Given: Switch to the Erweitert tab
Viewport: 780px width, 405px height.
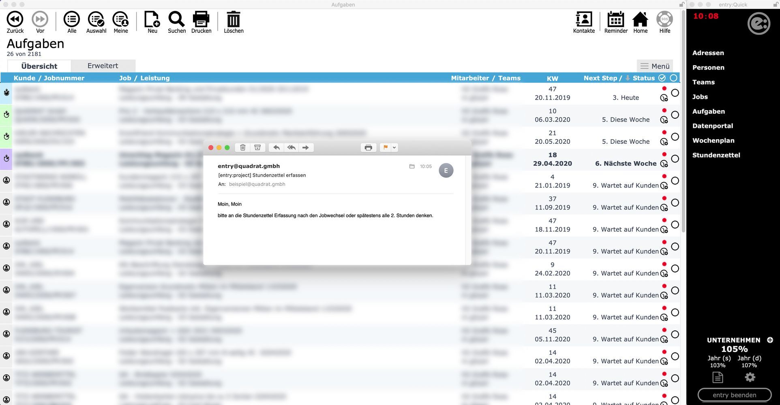Looking at the screenshot, I should pyautogui.click(x=103, y=66).
